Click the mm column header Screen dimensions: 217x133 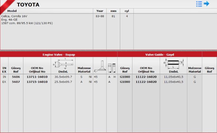coord(113,11)
